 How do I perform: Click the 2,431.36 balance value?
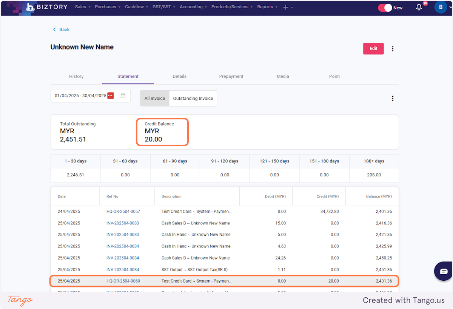(384, 281)
